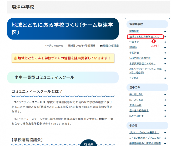Image resolution: width=171 pixels, height=146 pixels.
Task: Click the arrow icon beside 学校評価
Action: click(x=165, y=53)
